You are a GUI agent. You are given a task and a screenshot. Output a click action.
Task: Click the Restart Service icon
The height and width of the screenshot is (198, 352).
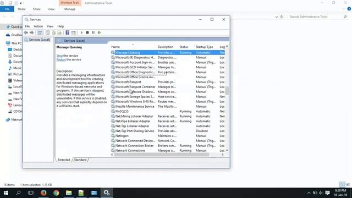[x=99, y=32]
